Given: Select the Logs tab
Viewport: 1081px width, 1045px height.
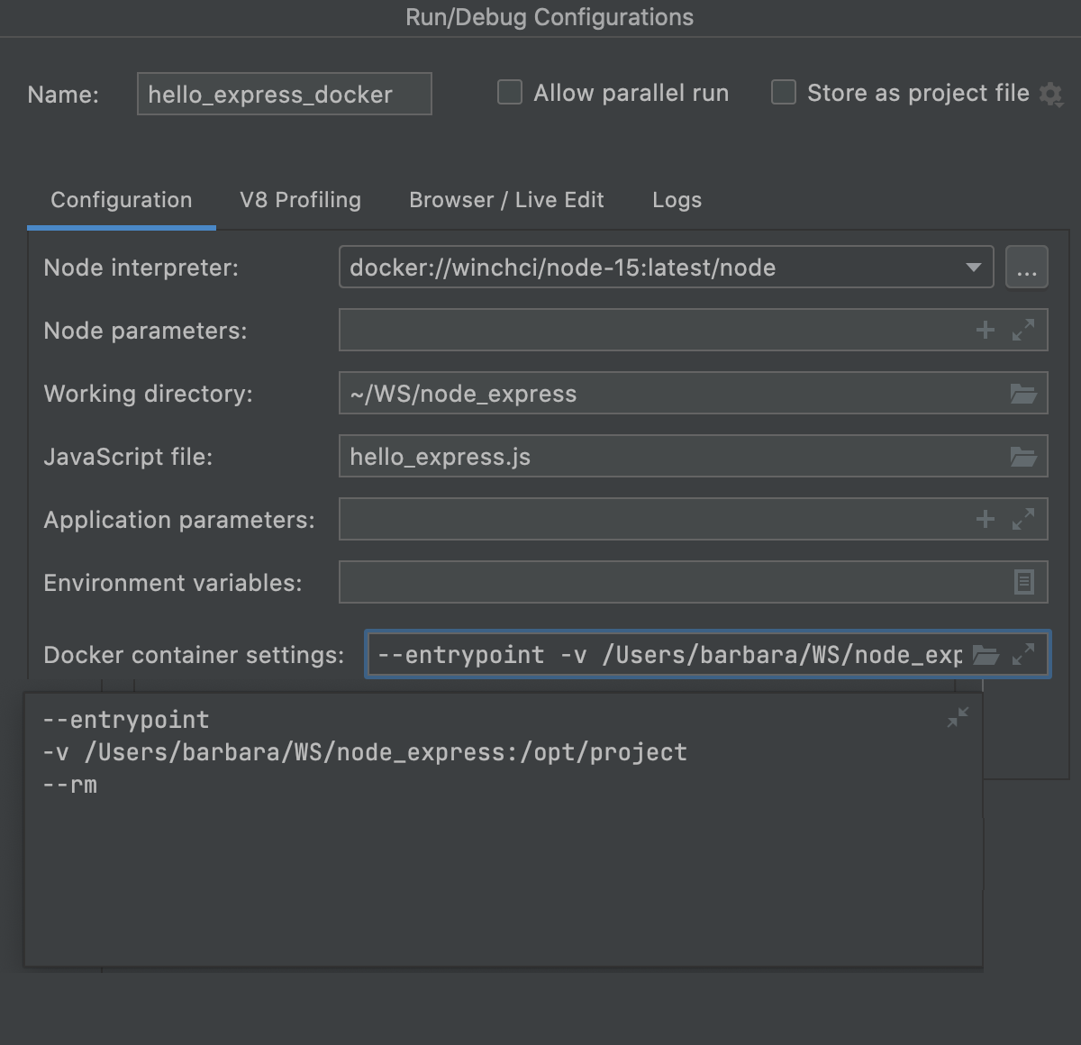Looking at the screenshot, I should click(677, 200).
